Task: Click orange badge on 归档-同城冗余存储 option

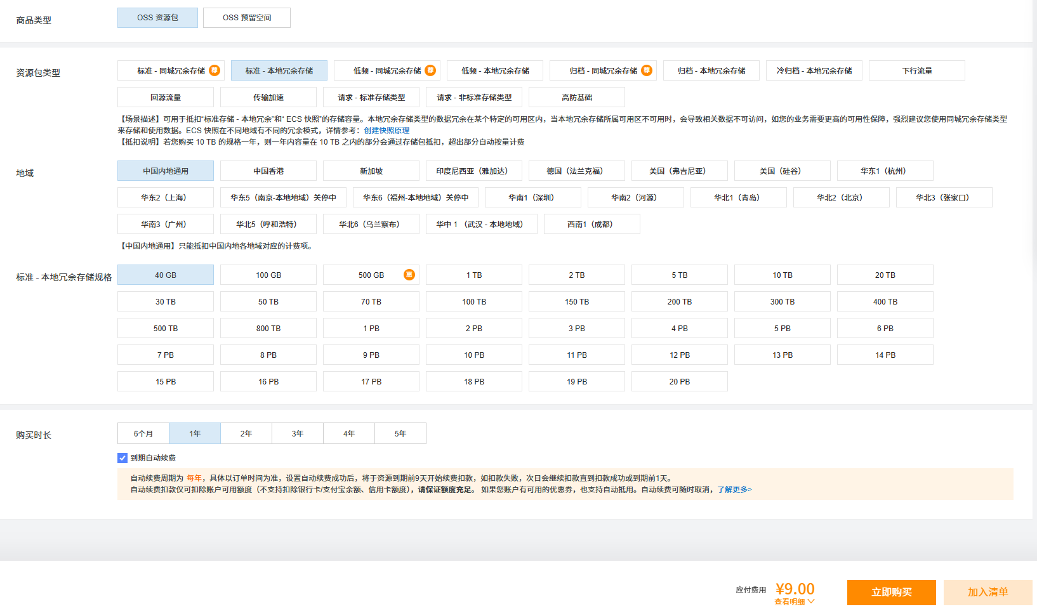Action: pos(646,70)
